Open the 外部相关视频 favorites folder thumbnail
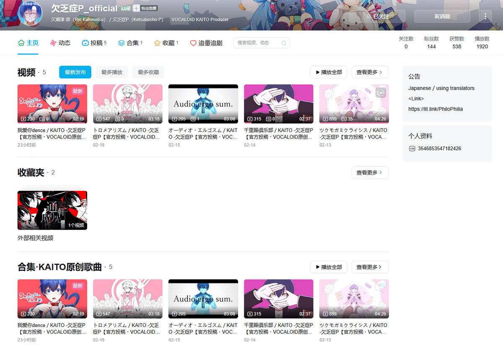 (x=52, y=210)
